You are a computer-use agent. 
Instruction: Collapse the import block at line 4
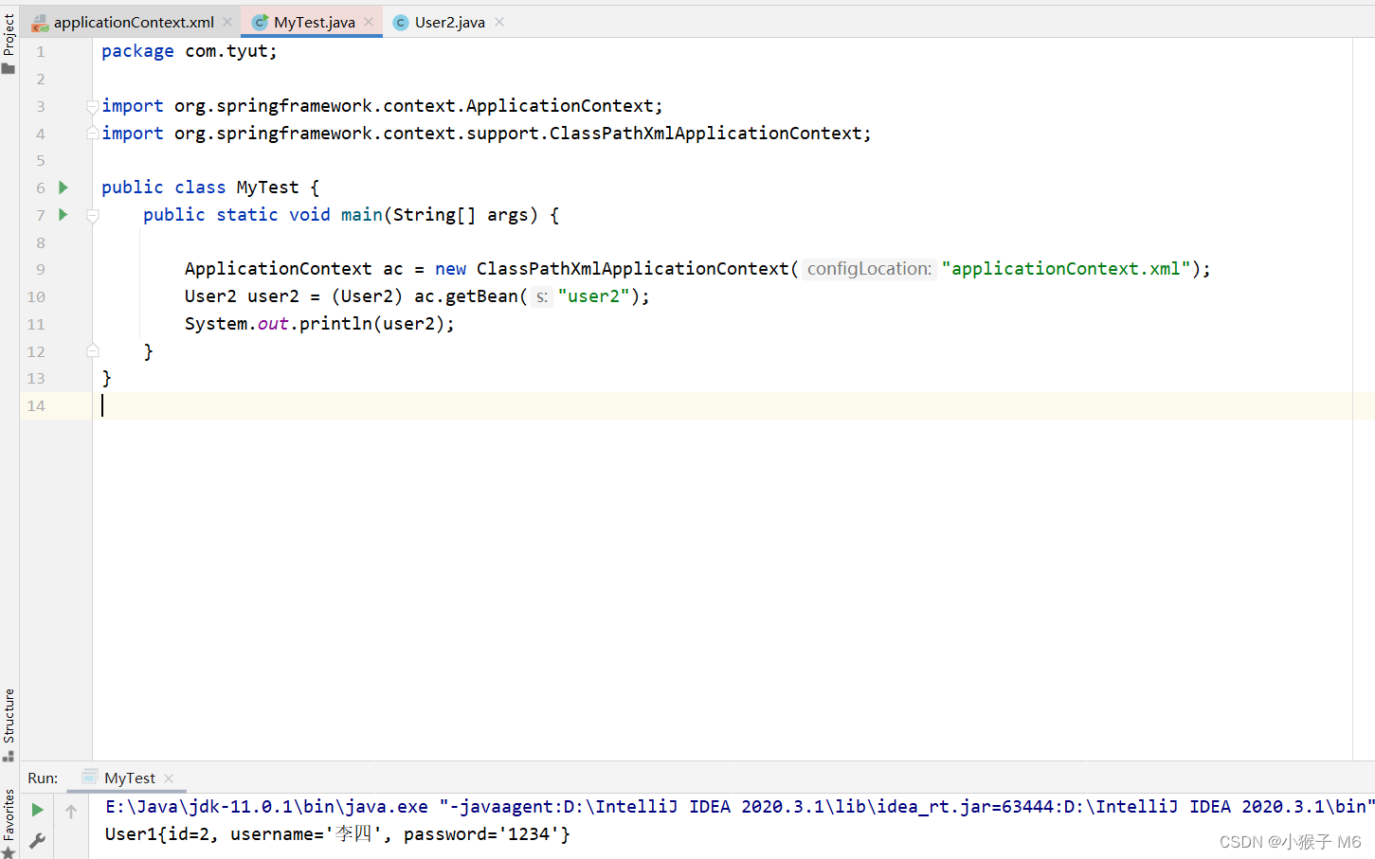click(92, 134)
